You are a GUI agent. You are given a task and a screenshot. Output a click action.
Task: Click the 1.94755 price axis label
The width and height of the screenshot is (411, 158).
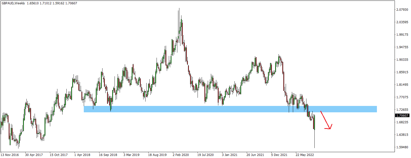point(402,47)
